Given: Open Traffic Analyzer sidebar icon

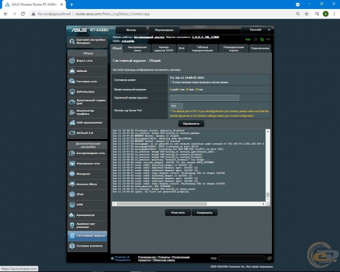Looking at the screenshot, I should pyautogui.click(x=72, y=112).
